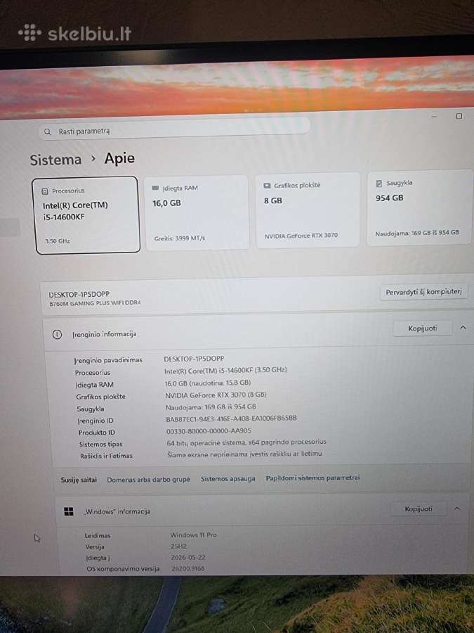Click the Procesorius chip icon

click(45, 191)
